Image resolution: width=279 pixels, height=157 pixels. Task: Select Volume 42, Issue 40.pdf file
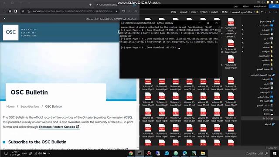click(x=231, y=131)
